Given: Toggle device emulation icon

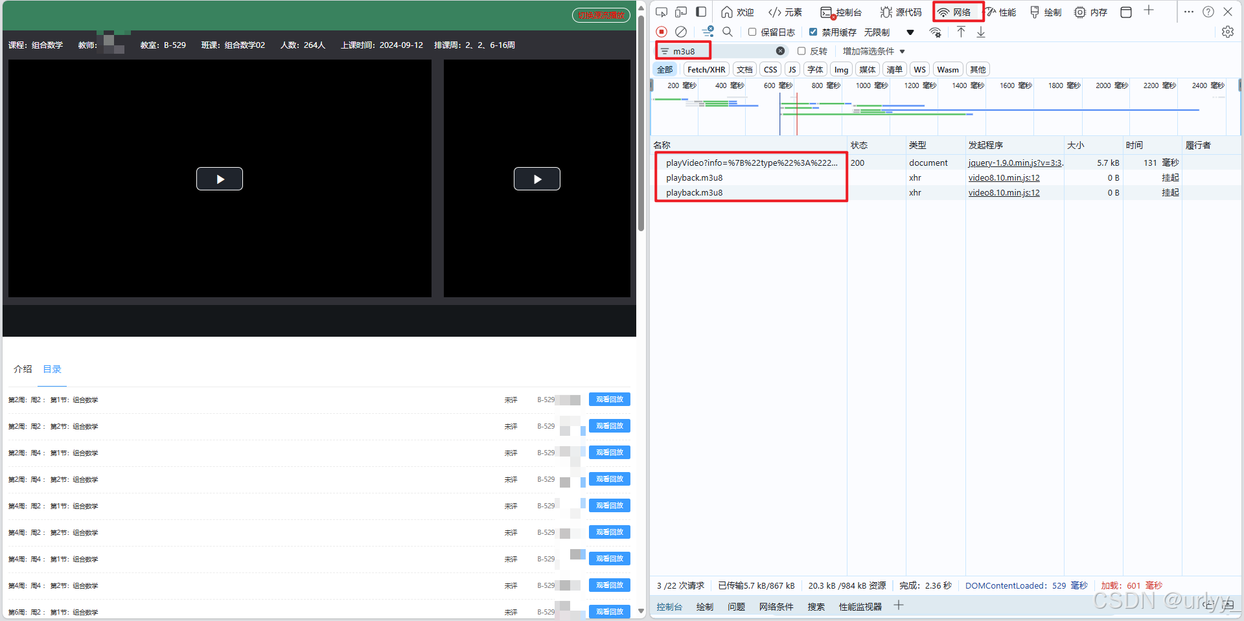Looking at the screenshot, I should click(680, 12).
